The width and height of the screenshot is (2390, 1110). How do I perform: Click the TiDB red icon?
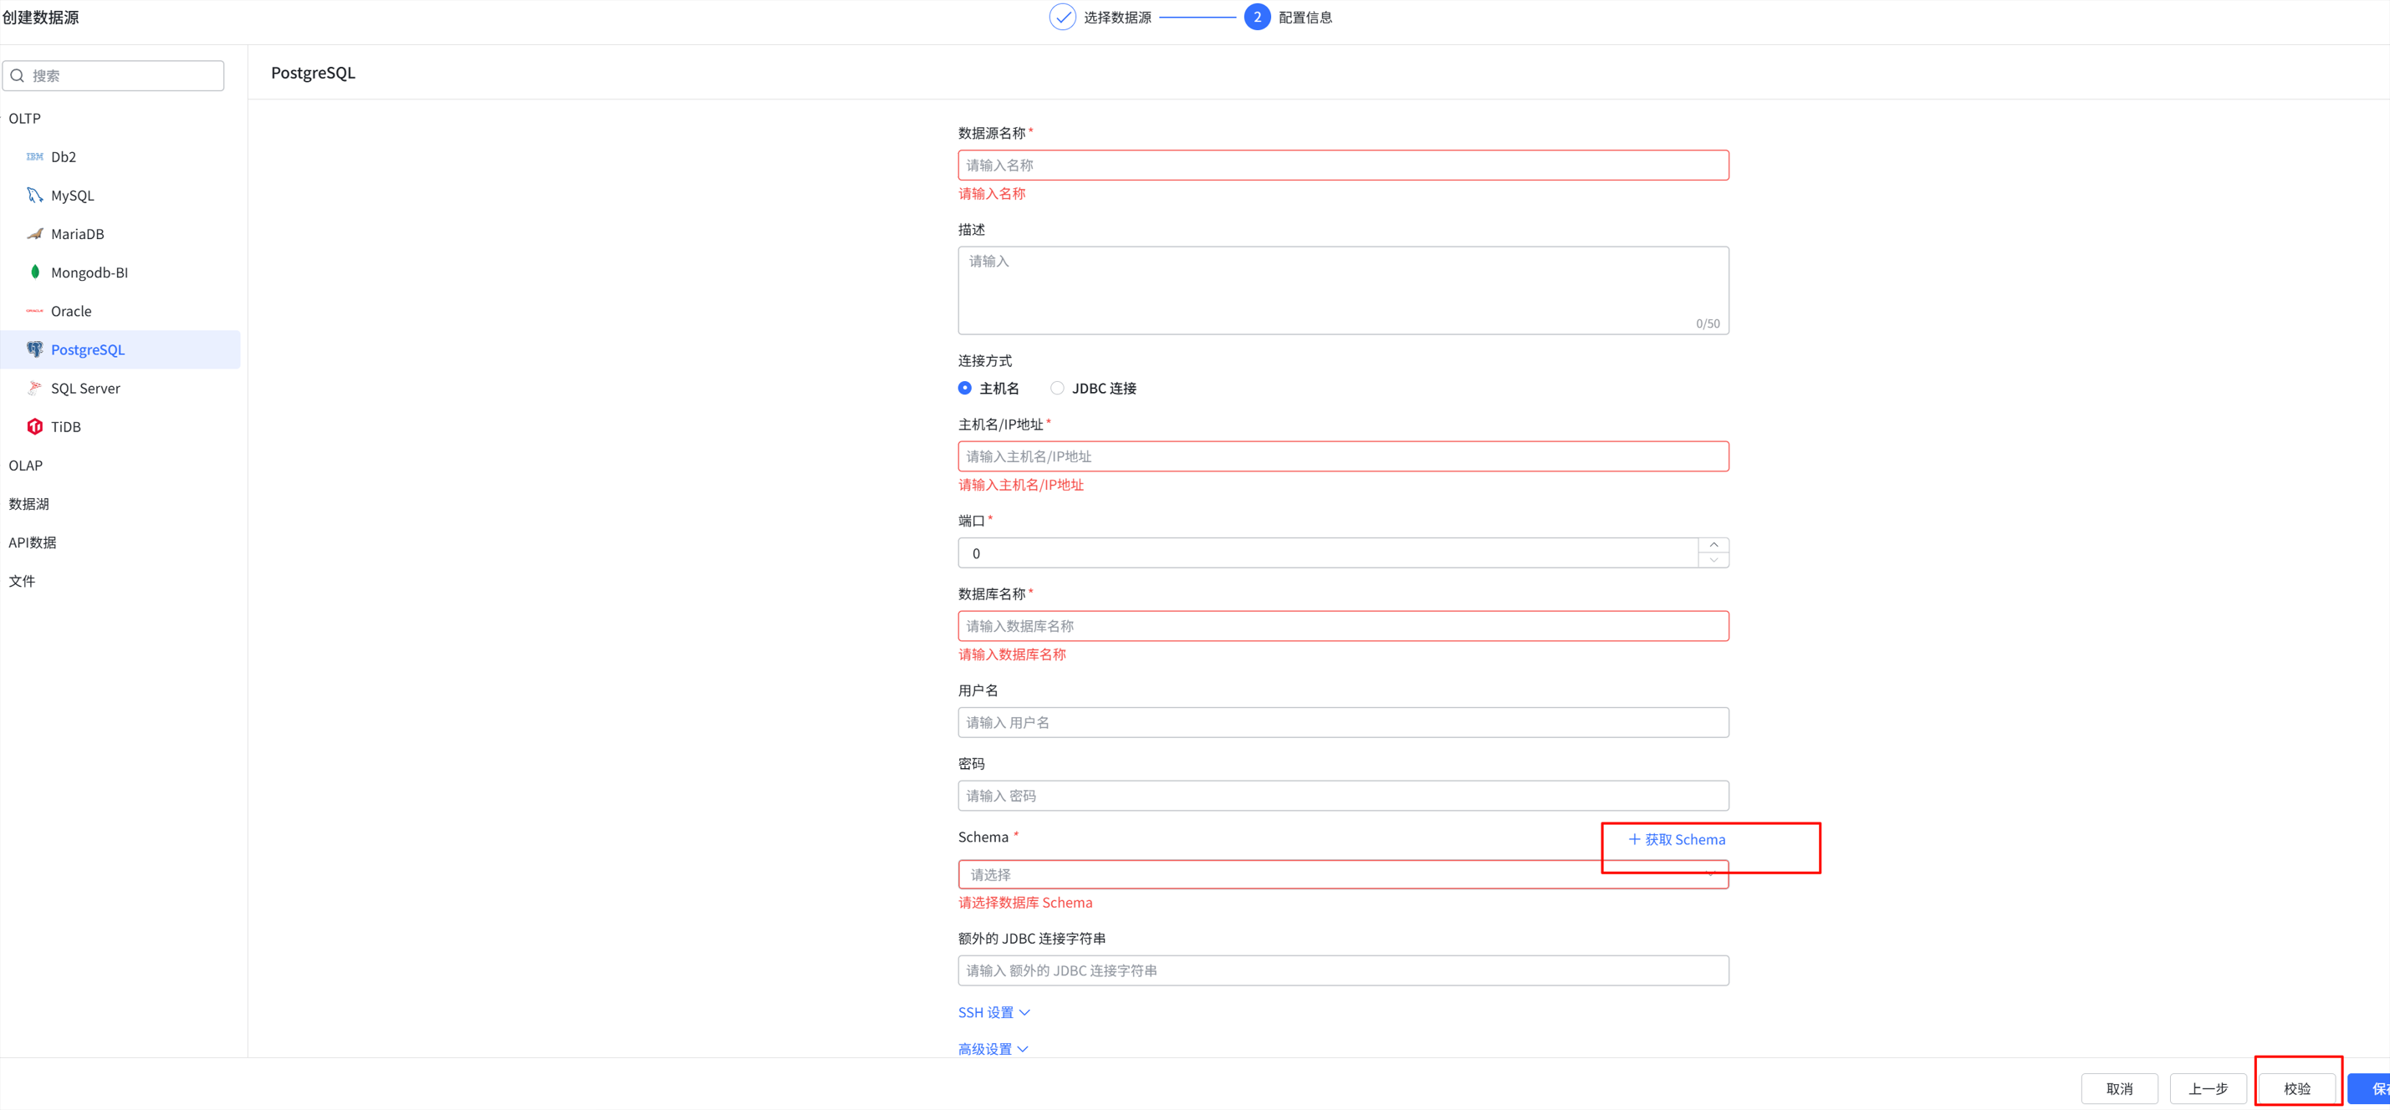coord(34,426)
